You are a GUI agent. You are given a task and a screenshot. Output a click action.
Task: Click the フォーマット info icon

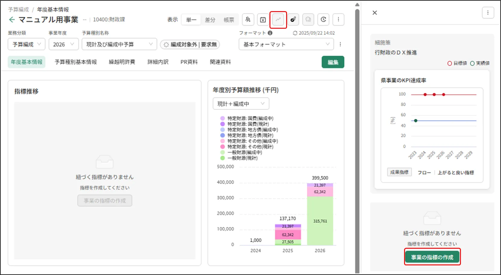[270, 33]
